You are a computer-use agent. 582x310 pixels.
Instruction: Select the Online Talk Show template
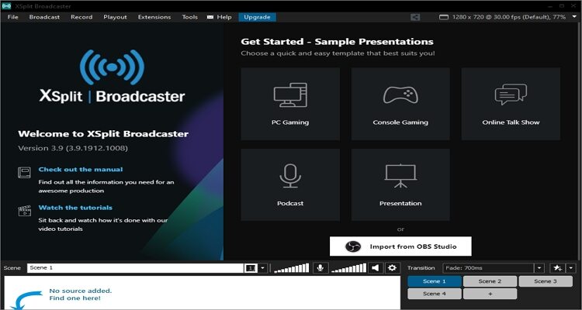511,104
